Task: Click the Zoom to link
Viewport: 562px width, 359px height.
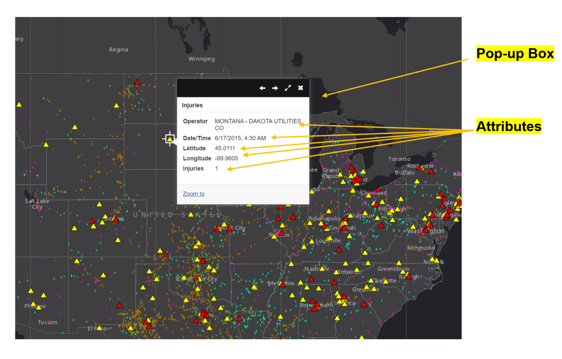Action: (193, 194)
